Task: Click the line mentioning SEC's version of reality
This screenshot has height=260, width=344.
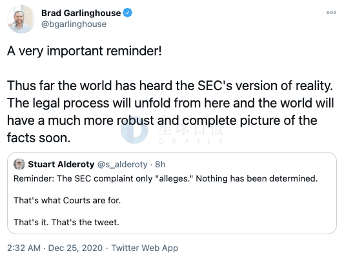Action: [170, 86]
